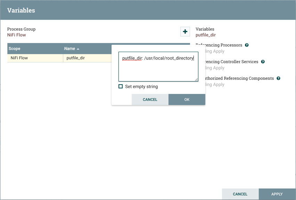Screen dimensions: 296x200
Task: Apply the variable changes
Action: pos(277,194)
